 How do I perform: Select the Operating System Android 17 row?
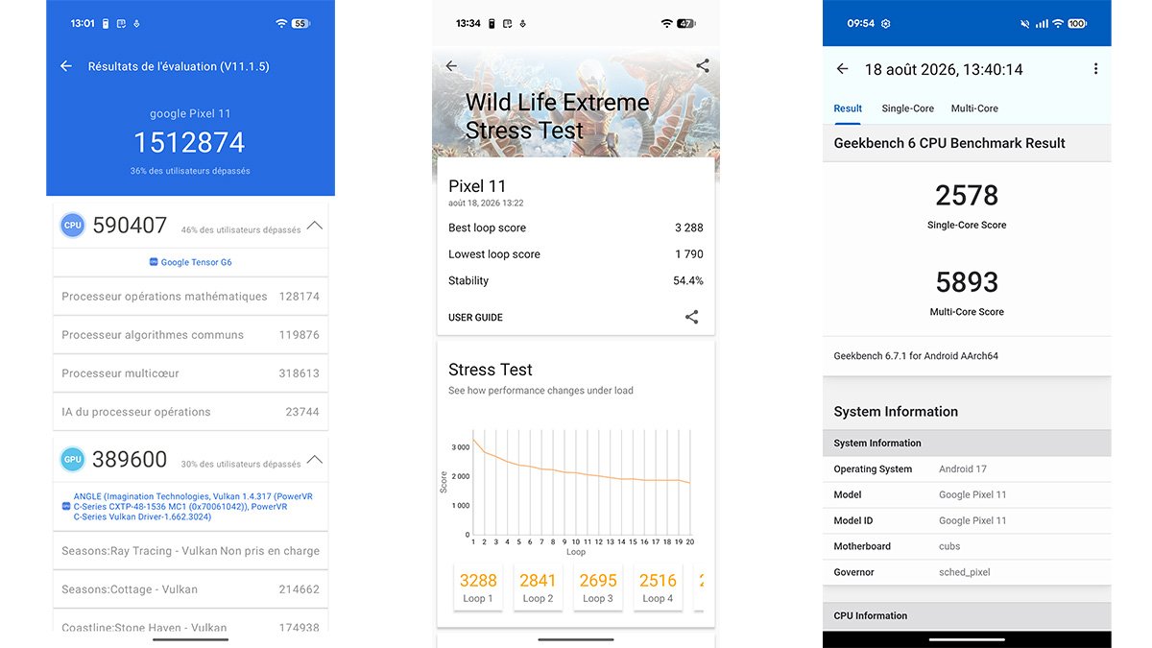(967, 469)
